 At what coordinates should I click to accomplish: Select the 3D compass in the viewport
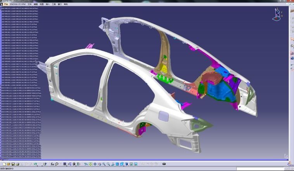[x=277, y=14]
